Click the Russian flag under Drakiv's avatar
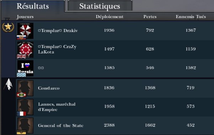214x135 pixels. coord(21,37)
